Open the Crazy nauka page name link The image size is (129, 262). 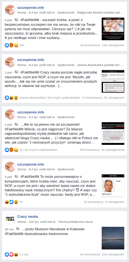pyautogui.click(x=28, y=216)
